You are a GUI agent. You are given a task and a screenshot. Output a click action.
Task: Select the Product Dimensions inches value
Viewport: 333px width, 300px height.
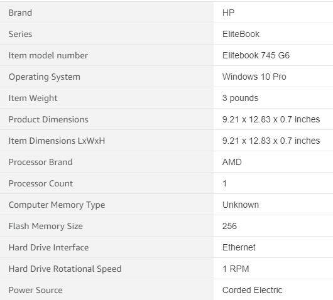(271, 119)
